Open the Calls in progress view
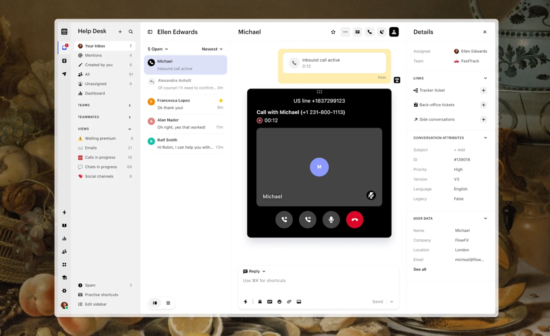Image resolution: width=550 pixels, height=336 pixels. pyautogui.click(x=100, y=157)
